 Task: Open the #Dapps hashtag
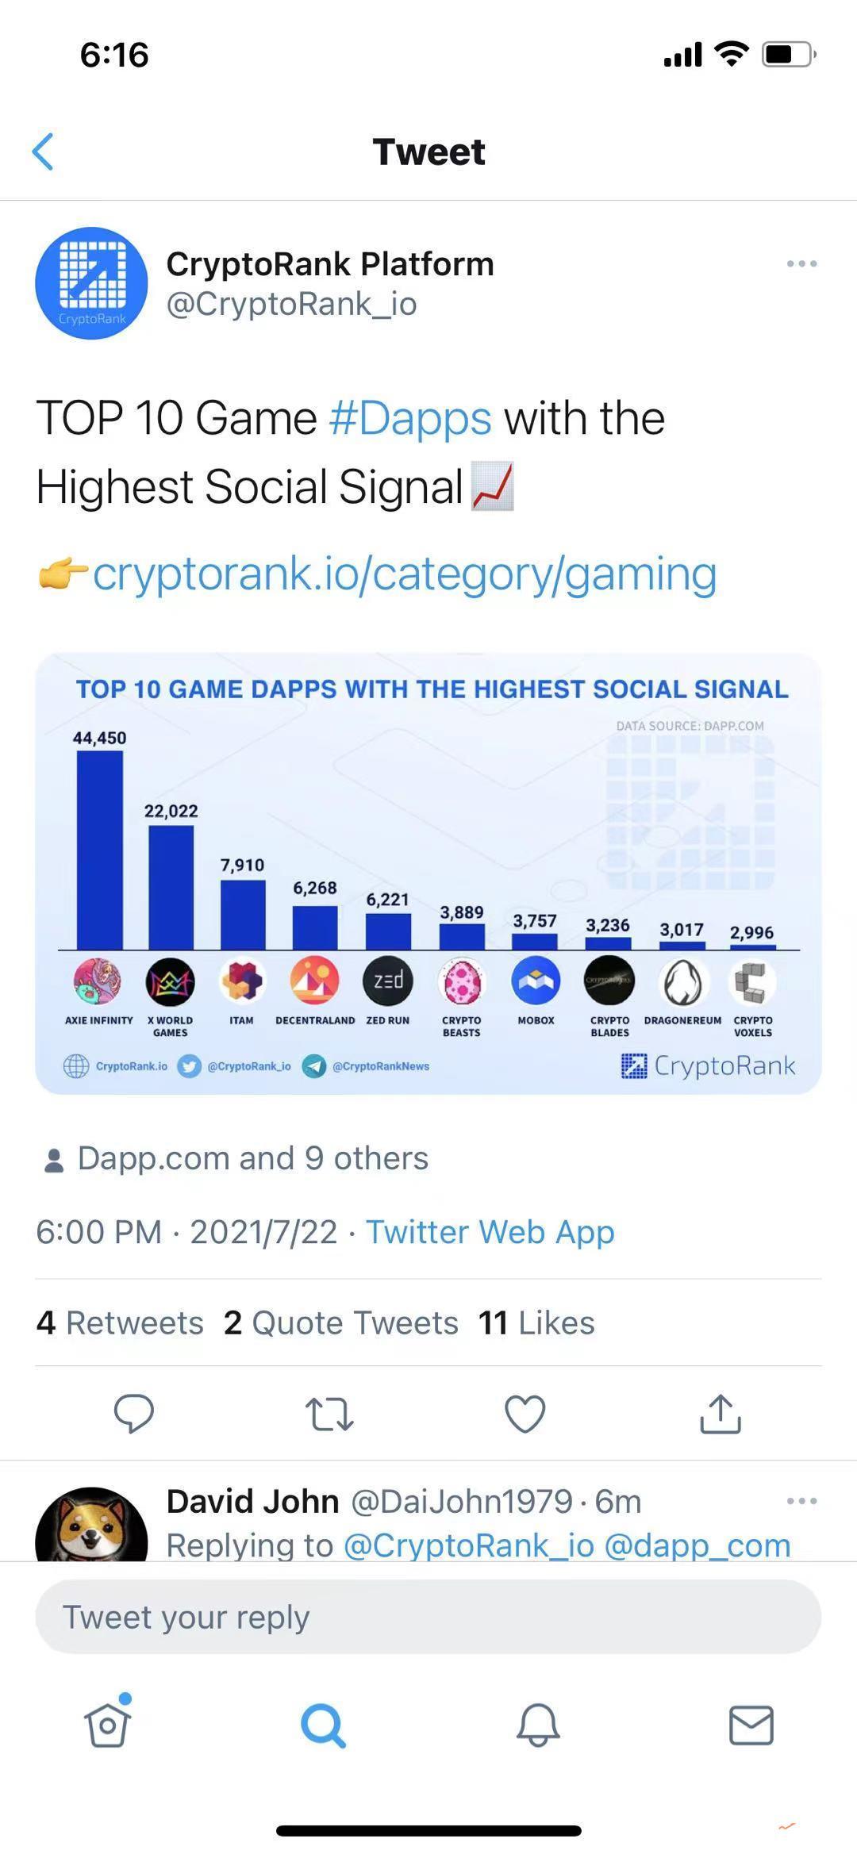pyautogui.click(x=409, y=418)
